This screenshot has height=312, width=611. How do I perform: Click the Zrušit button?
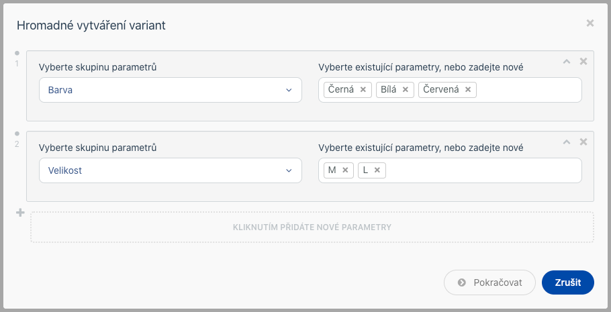click(568, 282)
